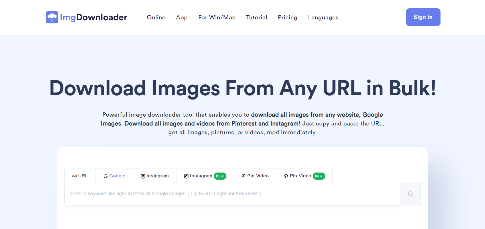The width and height of the screenshot is (485, 229).
Task: Go to For Win/Mac in navigation
Action: point(217,17)
